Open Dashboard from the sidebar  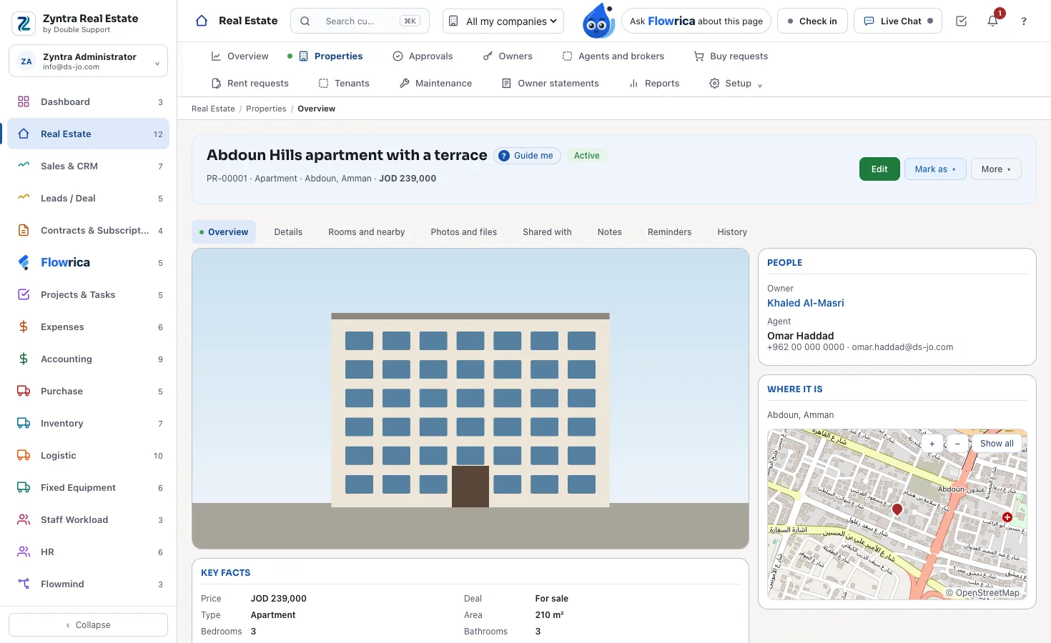coord(89,102)
